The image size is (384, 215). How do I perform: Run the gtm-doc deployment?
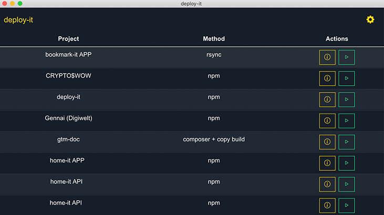pyautogui.click(x=347, y=142)
